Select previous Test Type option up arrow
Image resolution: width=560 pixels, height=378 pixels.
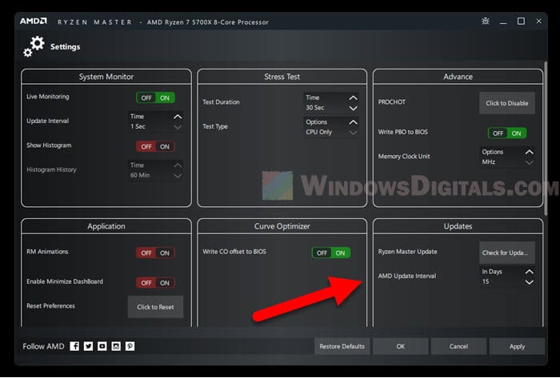354,122
